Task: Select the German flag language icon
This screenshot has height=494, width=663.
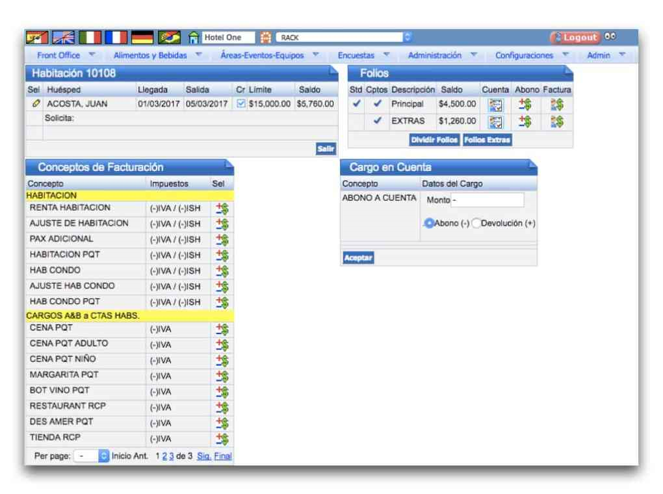Action: point(142,38)
